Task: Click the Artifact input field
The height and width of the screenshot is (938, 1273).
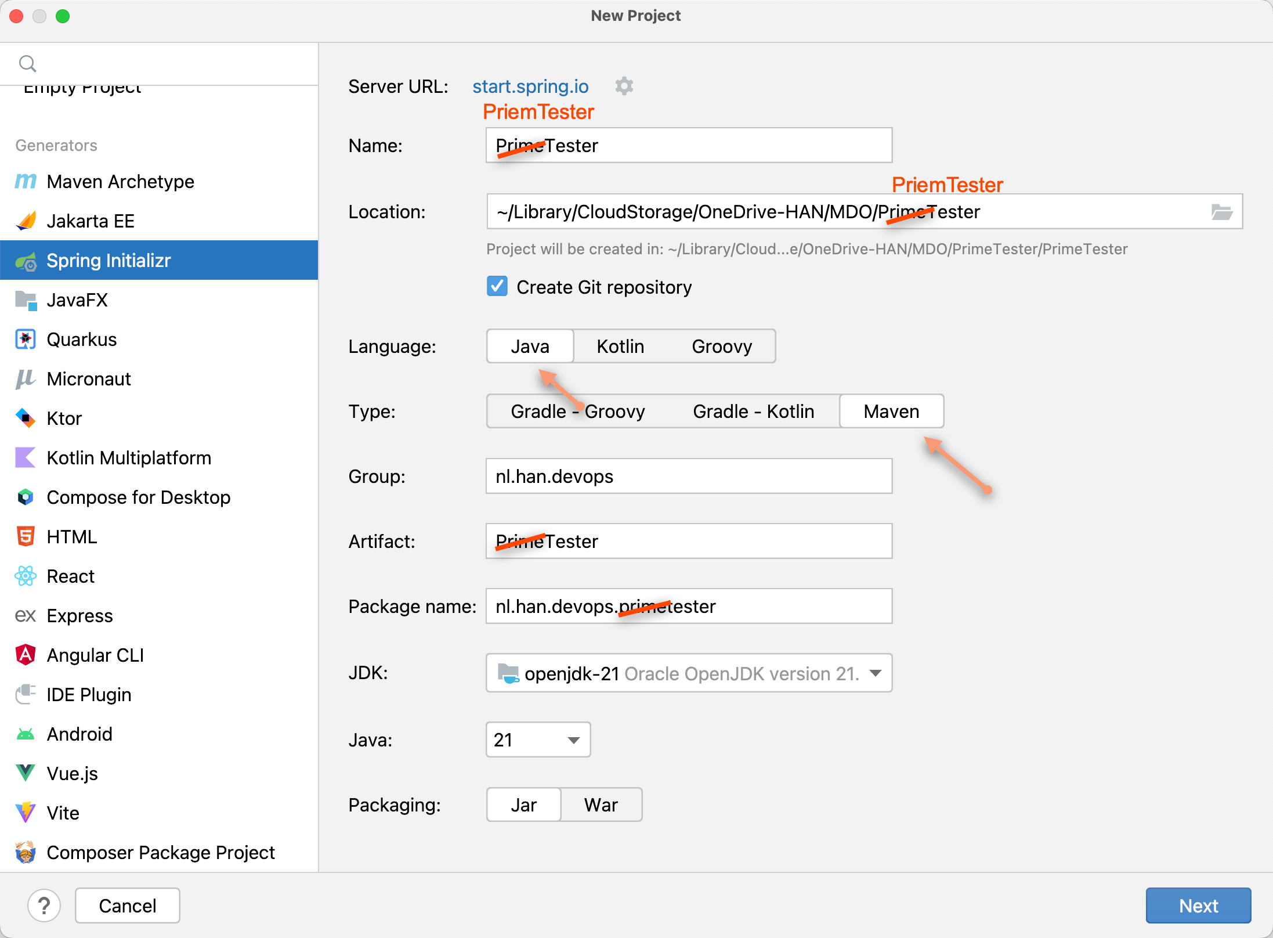Action: (x=689, y=542)
